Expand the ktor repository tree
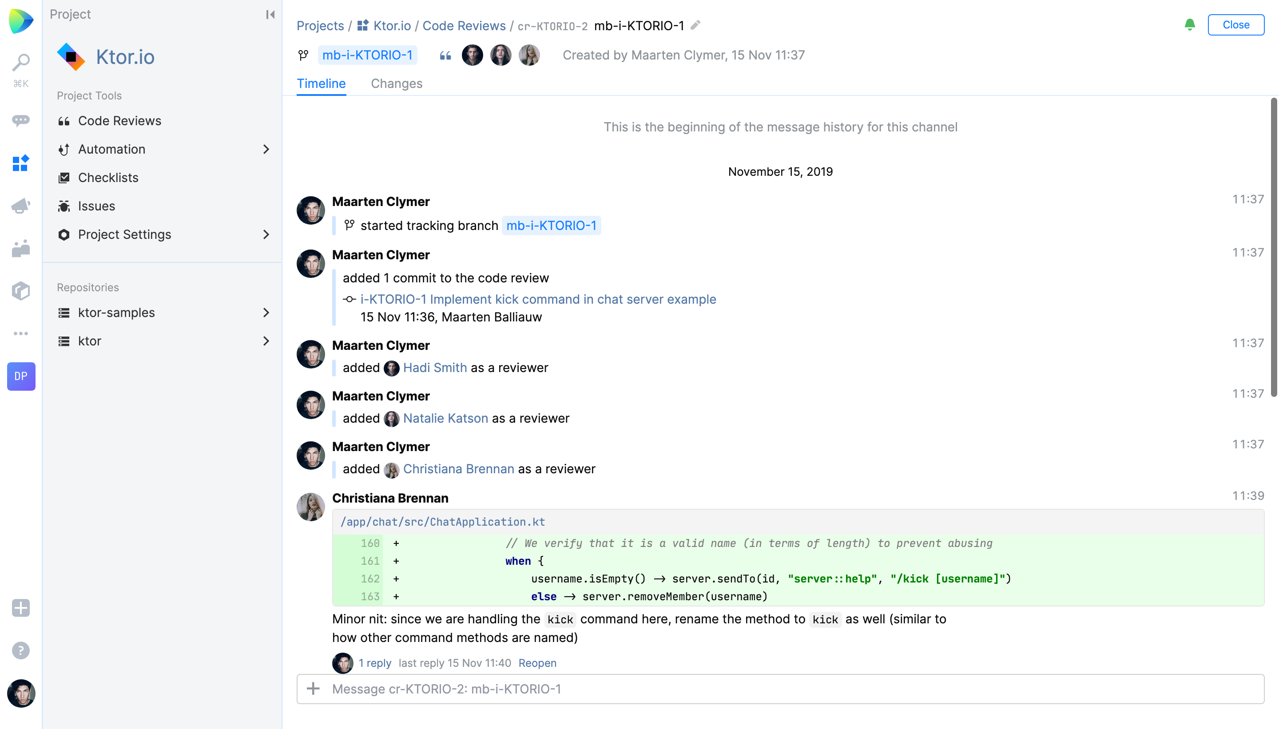The height and width of the screenshot is (729, 1279). pyautogui.click(x=265, y=340)
